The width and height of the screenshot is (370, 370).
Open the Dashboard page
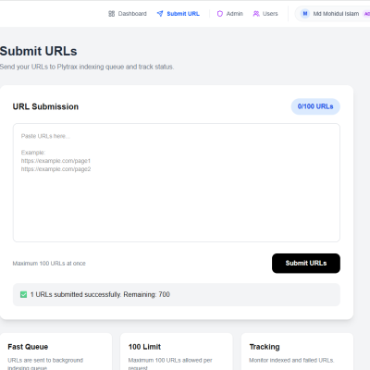point(128,14)
